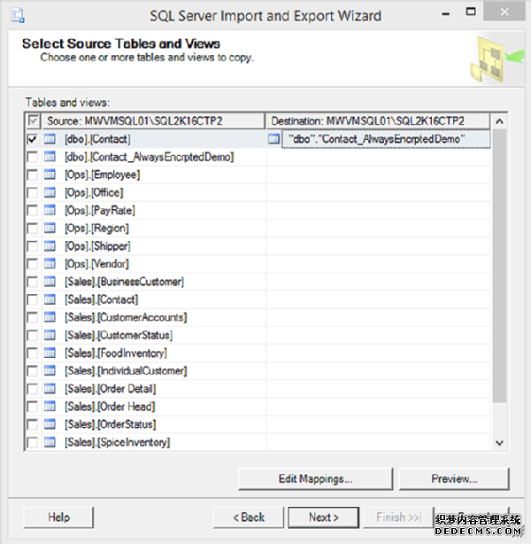The width and height of the screenshot is (531, 544).
Task: Click the destination table icon in the Contact row
Action: [273, 139]
